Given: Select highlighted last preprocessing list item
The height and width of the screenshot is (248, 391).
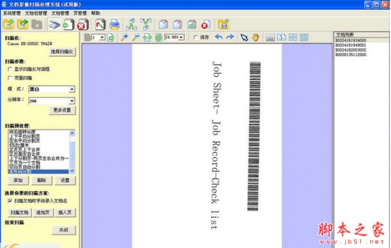Looking at the screenshot, I should pos(38,171).
